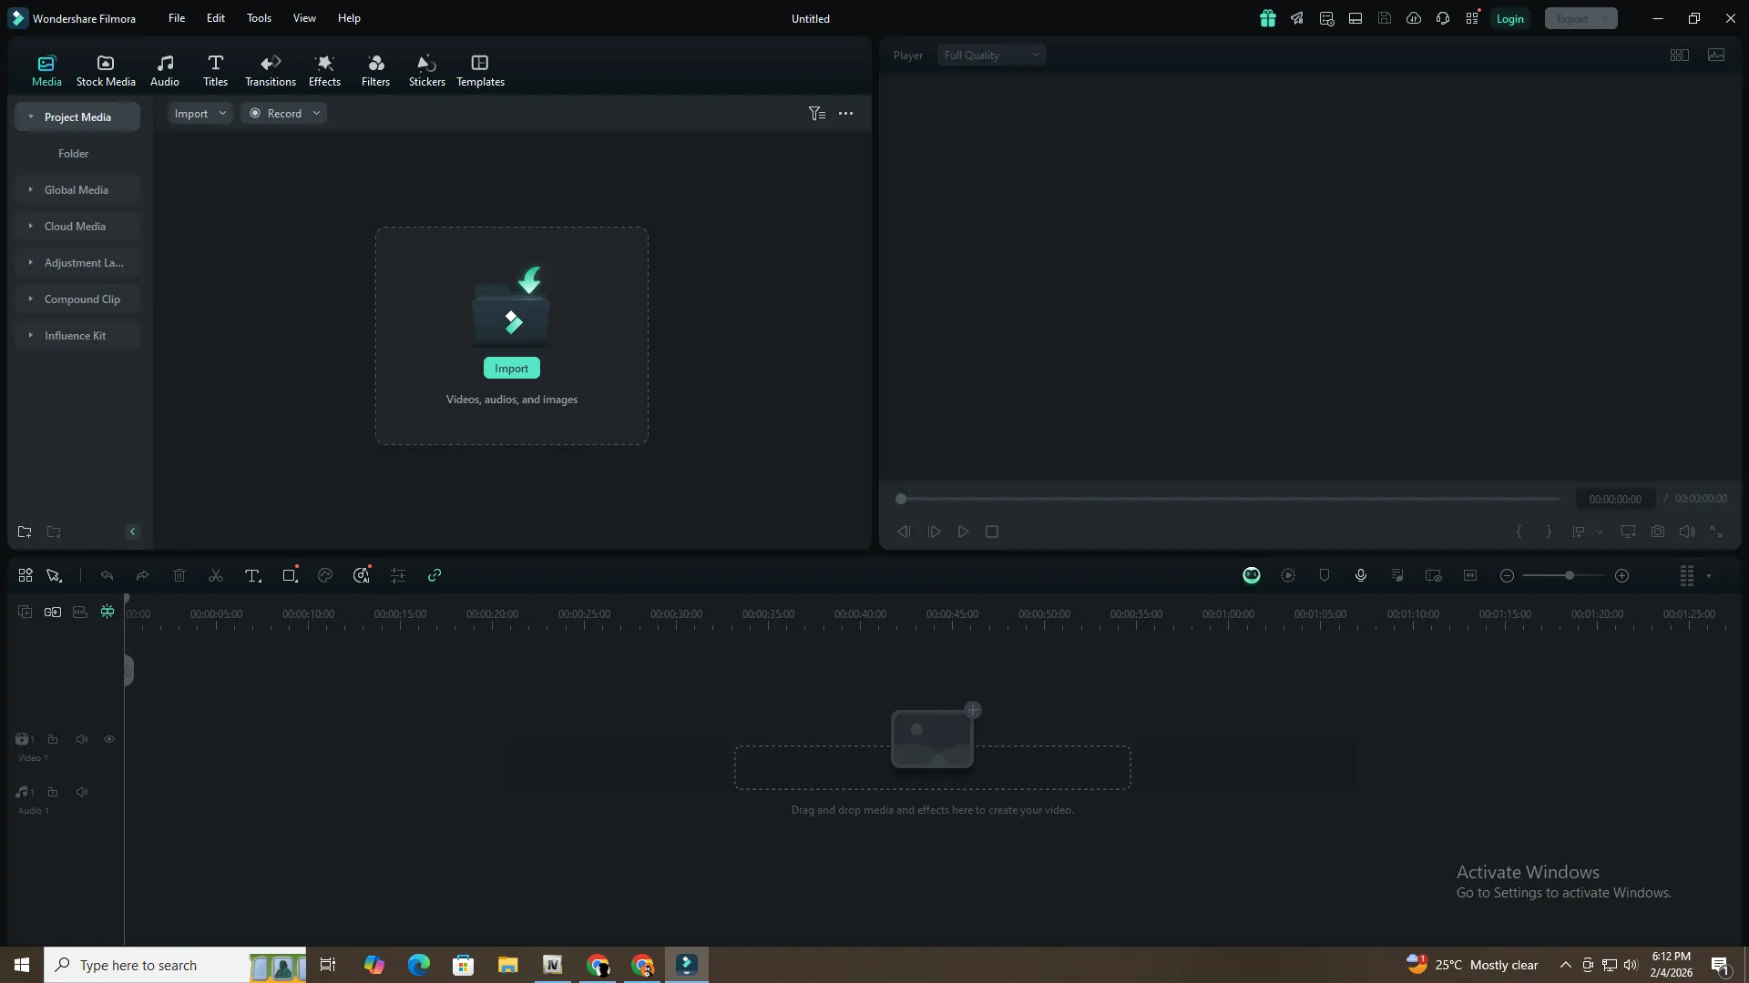Mute the Audio 1 track
This screenshot has width=1749, height=983.
(x=82, y=793)
